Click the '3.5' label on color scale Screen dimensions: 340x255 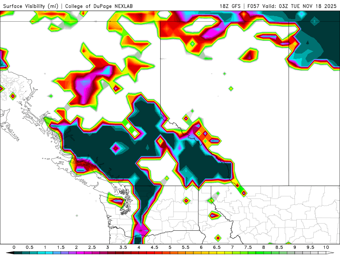point(123,247)
